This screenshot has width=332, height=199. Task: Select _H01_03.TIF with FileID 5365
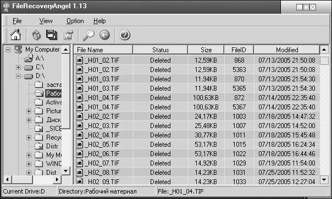196,89
